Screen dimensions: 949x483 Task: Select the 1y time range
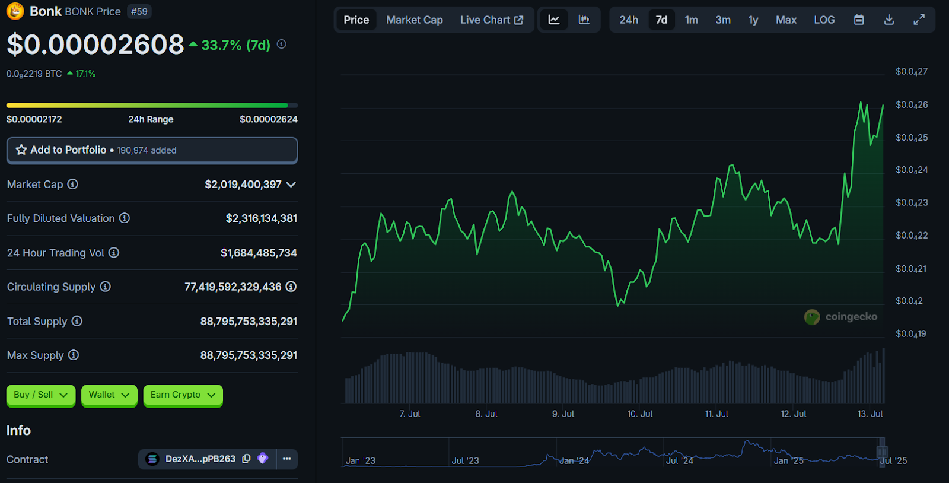[753, 20]
